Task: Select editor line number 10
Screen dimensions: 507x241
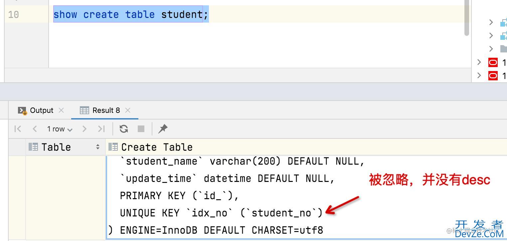Action: pyautogui.click(x=14, y=15)
